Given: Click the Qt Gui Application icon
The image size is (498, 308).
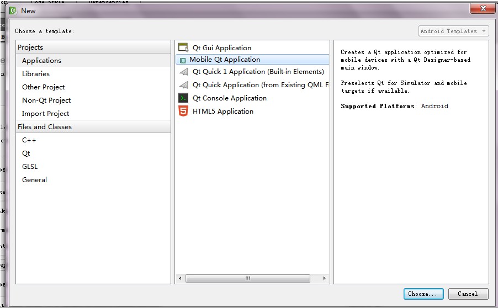Looking at the screenshot, I should (x=183, y=47).
